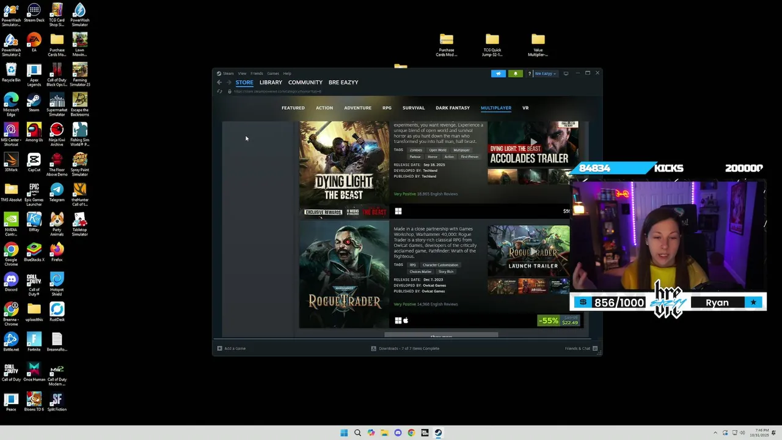Launch Fortnite from the desktop
The width and height of the screenshot is (782, 440).
click(x=34, y=342)
